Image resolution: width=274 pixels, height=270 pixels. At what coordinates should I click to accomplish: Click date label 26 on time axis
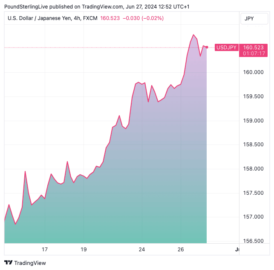pos(181,250)
